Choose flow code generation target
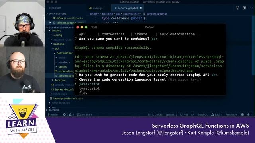The image size is (255, 143). [83, 93]
